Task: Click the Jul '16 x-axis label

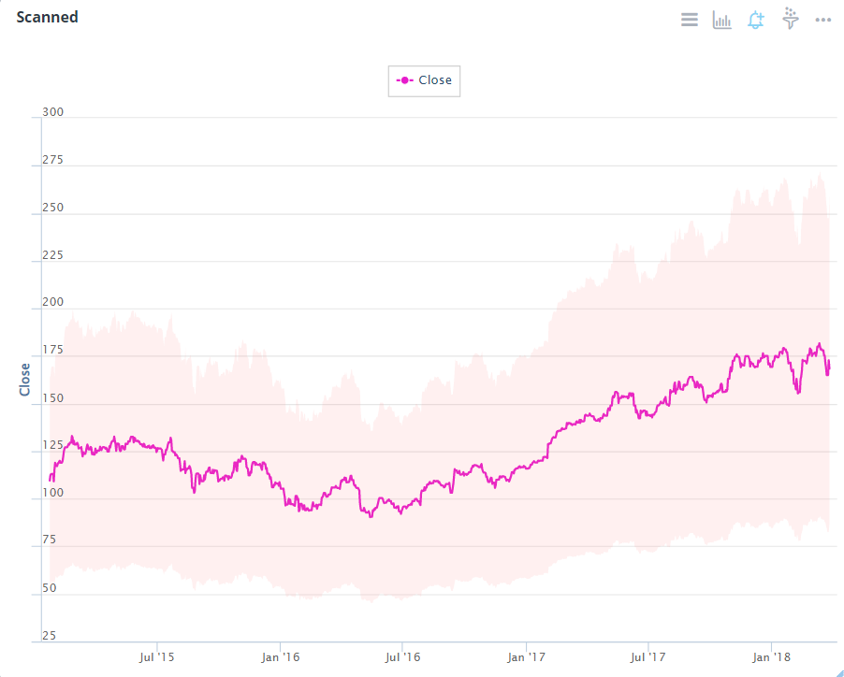Action: [402, 657]
